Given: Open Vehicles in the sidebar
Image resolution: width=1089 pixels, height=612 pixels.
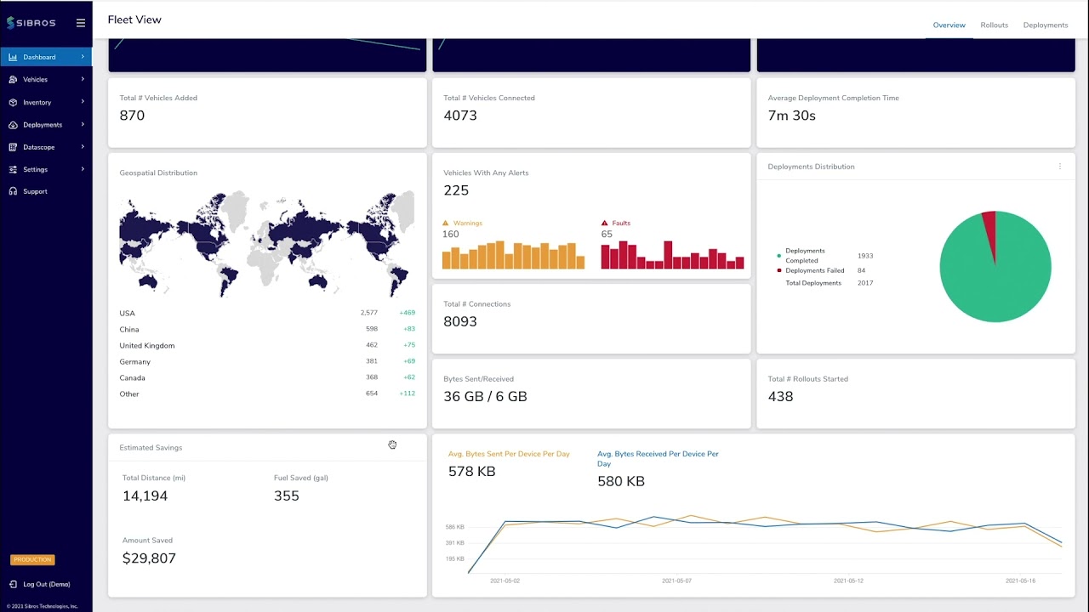Looking at the screenshot, I should click(46, 79).
